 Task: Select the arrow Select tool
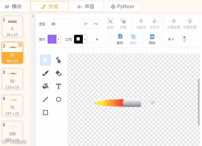click(45, 60)
